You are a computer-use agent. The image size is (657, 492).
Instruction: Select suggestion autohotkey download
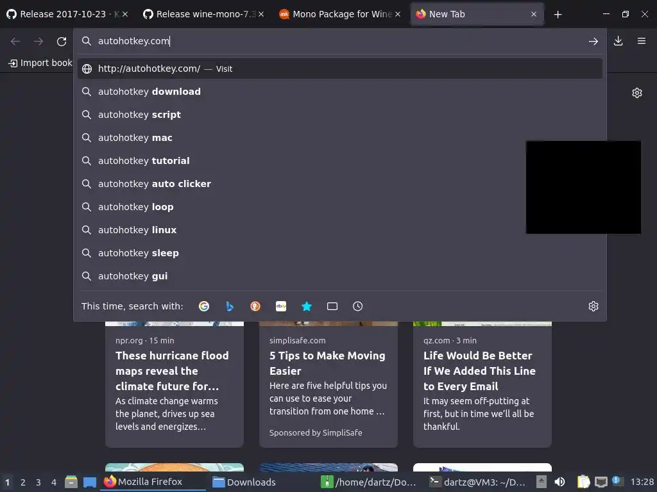click(340, 92)
